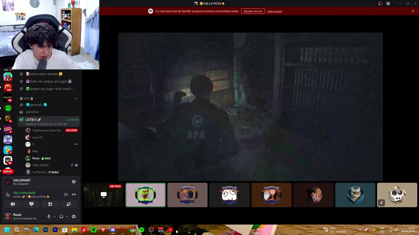This screenshot has height=235, width=419.
Task: Select the live stream thumbnail tile
Action: [x=104, y=195]
